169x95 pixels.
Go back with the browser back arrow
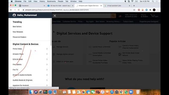(x=11, y=10)
